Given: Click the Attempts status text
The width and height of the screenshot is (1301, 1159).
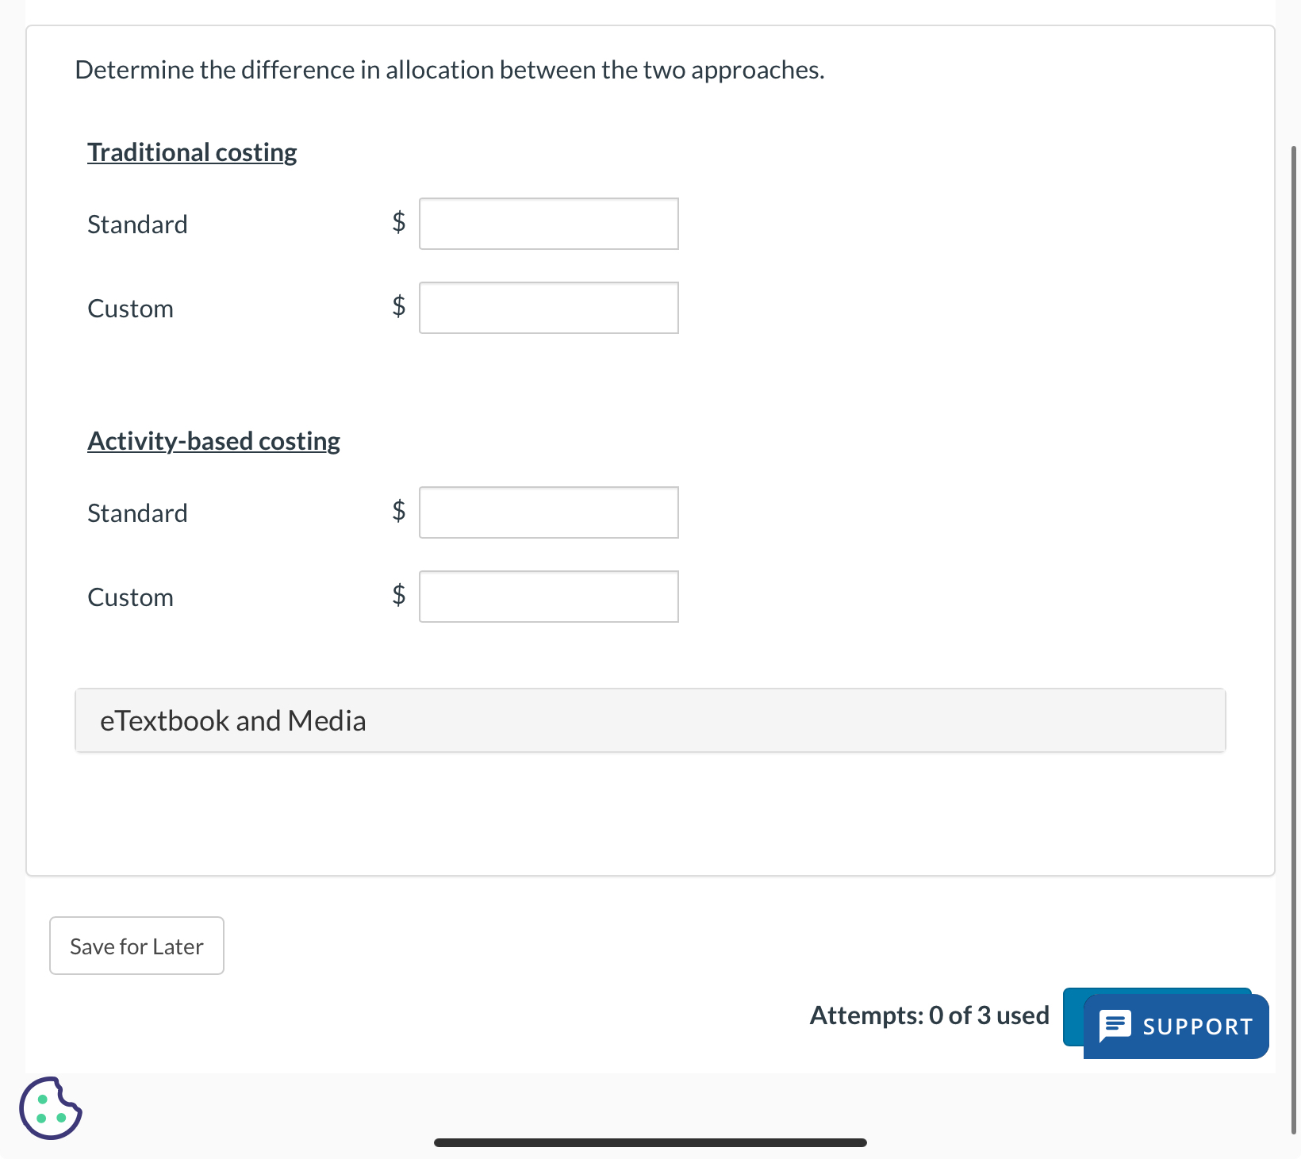Looking at the screenshot, I should pyautogui.click(x=929, y=1015).
